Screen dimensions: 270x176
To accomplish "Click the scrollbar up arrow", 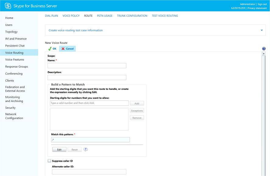I will 264,54.
